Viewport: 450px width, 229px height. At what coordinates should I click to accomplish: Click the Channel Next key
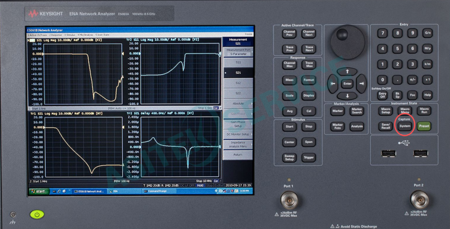tap(309, 33)
